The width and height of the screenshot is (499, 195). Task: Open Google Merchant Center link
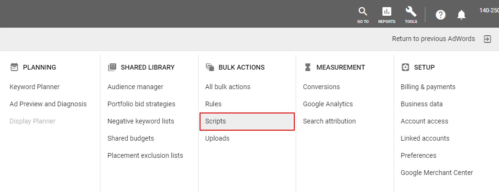[x=437, y=173]
